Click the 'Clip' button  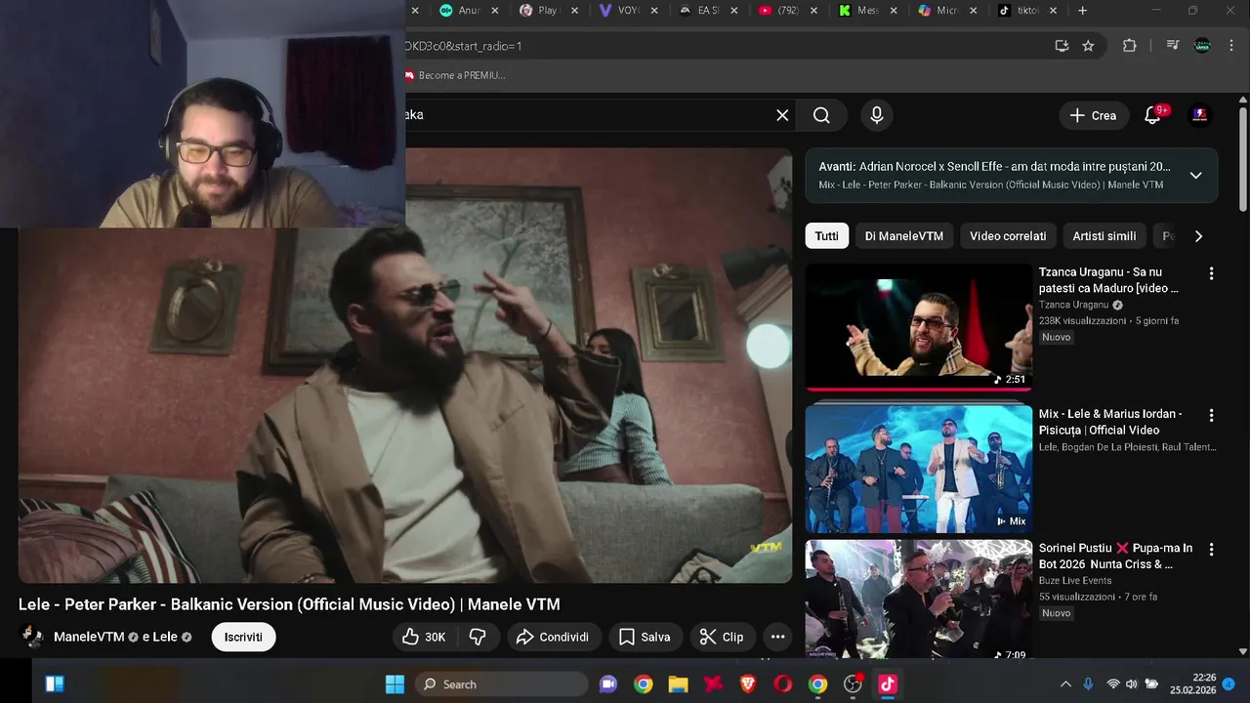[x=723, y=637]
